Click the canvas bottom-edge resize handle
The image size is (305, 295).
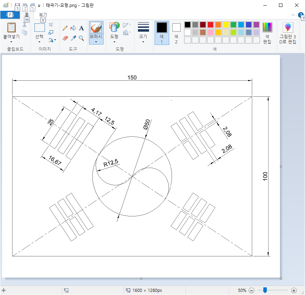pos(141,278)
